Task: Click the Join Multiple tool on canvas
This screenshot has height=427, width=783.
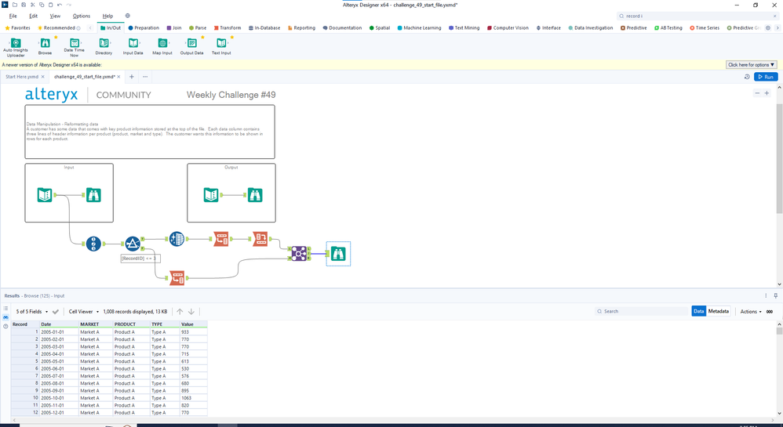Action: pyautogui.click(x=299, y=253)
